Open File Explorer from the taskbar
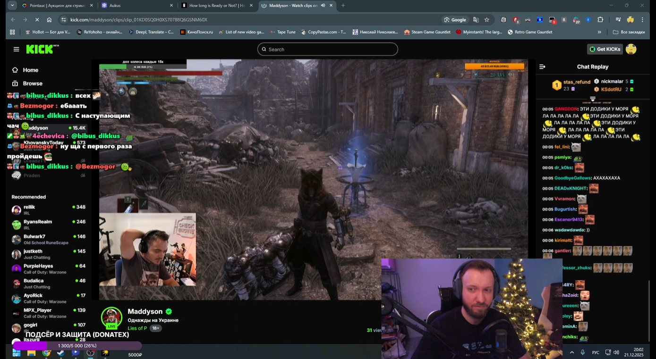The width and height of the screenshot is (656, 359). [31, 353]
